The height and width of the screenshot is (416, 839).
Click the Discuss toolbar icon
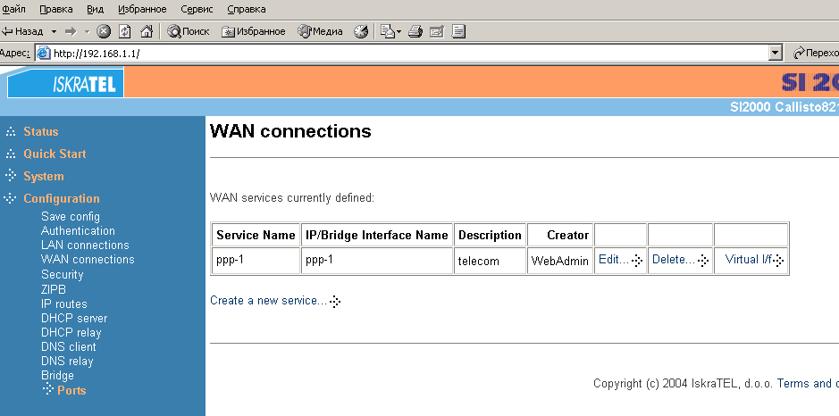point(458,31)
